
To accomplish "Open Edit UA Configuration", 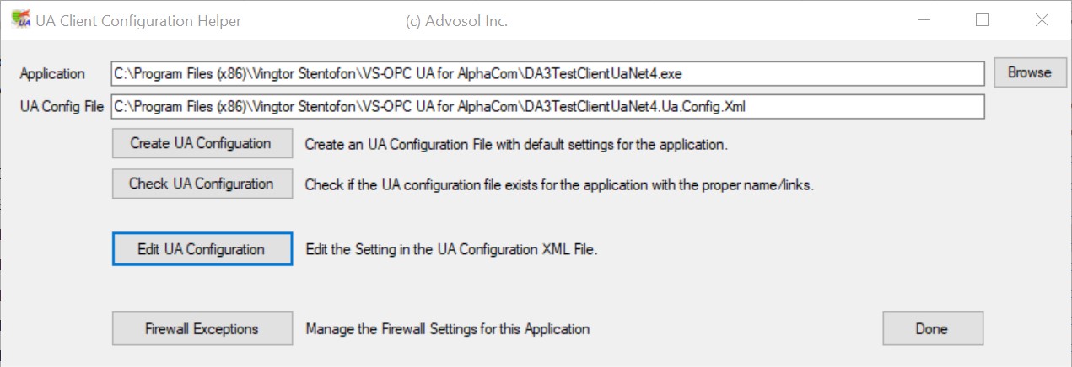I will point(202,249).
